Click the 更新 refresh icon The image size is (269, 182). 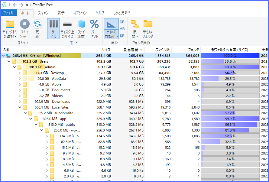(x=37, y=24)
